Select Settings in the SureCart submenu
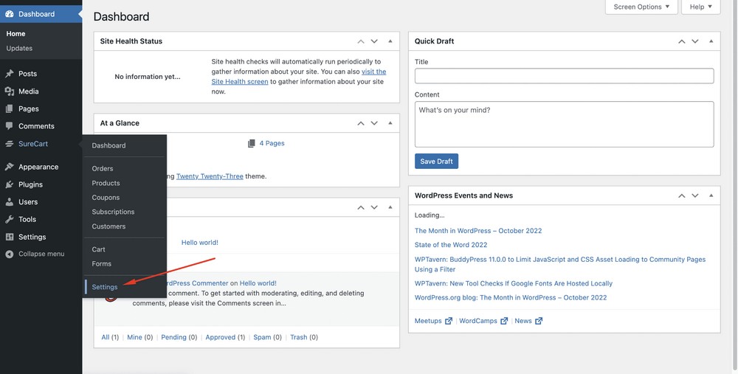738x374 pixels. pos(105,287)
